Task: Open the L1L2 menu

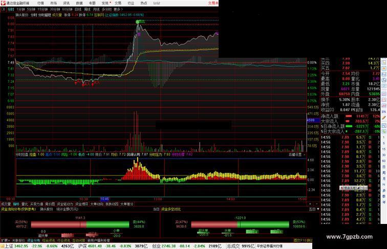Action: 157,3
